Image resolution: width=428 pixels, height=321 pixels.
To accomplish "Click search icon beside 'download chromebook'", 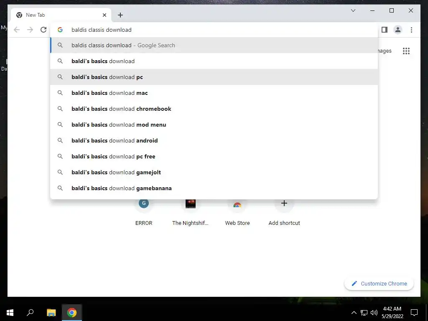I will 60,109.
